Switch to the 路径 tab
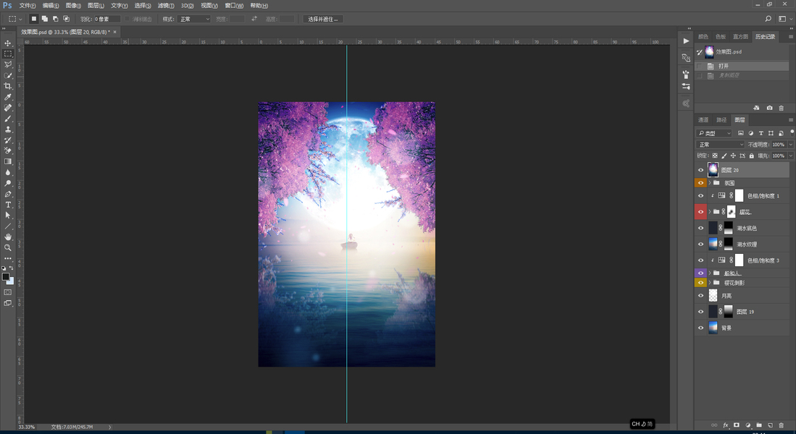796x434 pixels. click(x=721, y=119)
